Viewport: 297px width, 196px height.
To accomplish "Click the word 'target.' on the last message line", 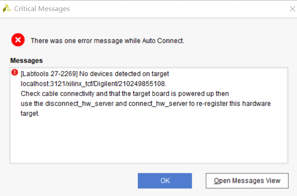I will 30,114.
